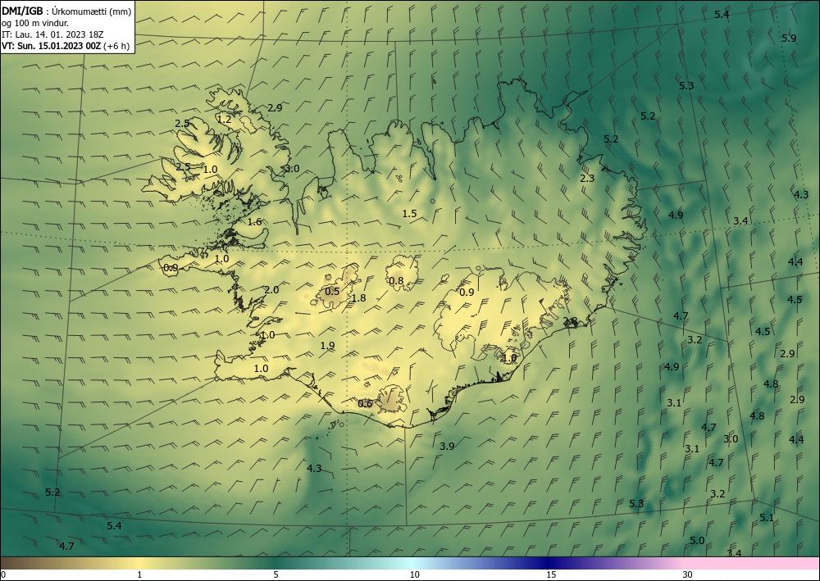
Task: Click the 2.0 value on the west coast
Action: [271, 290]
